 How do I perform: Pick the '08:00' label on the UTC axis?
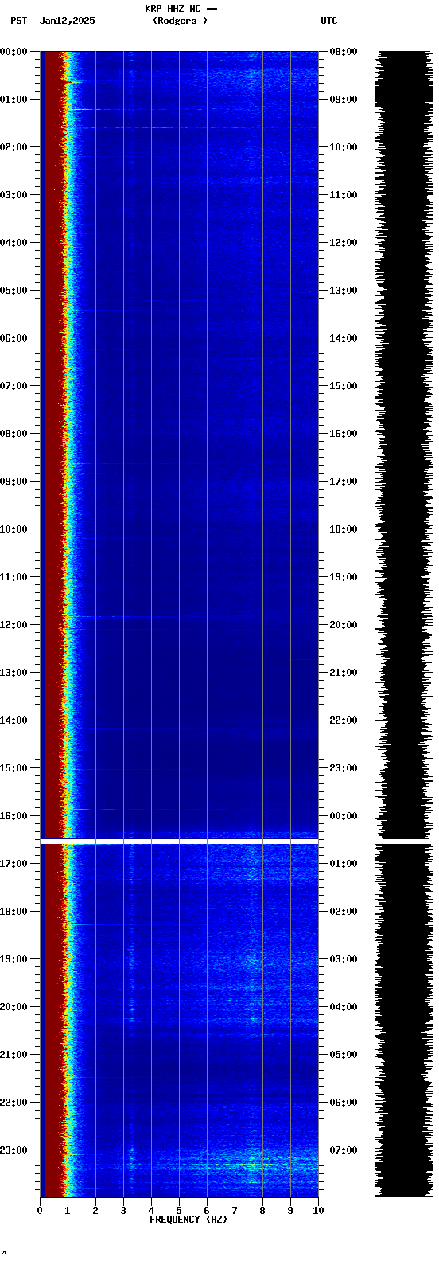[344, 52]
